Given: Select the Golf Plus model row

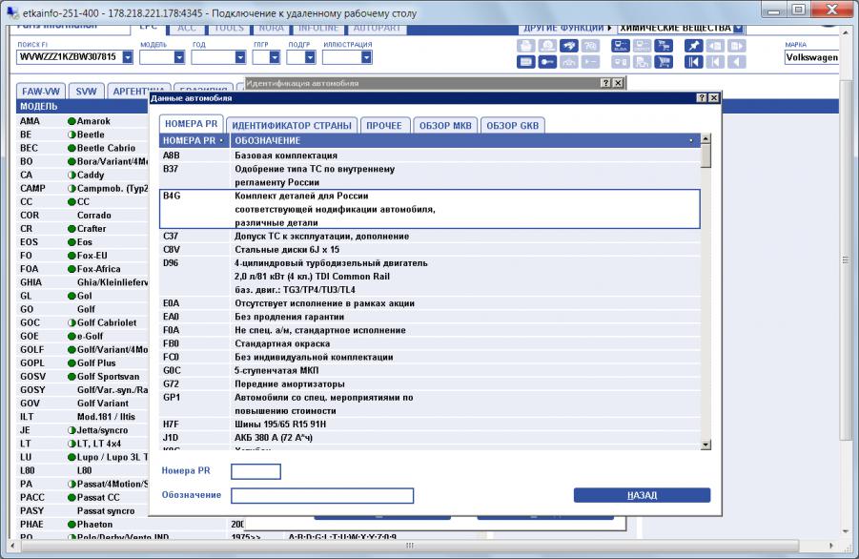Looking at the screenshot, I should [x=83, y=362].
